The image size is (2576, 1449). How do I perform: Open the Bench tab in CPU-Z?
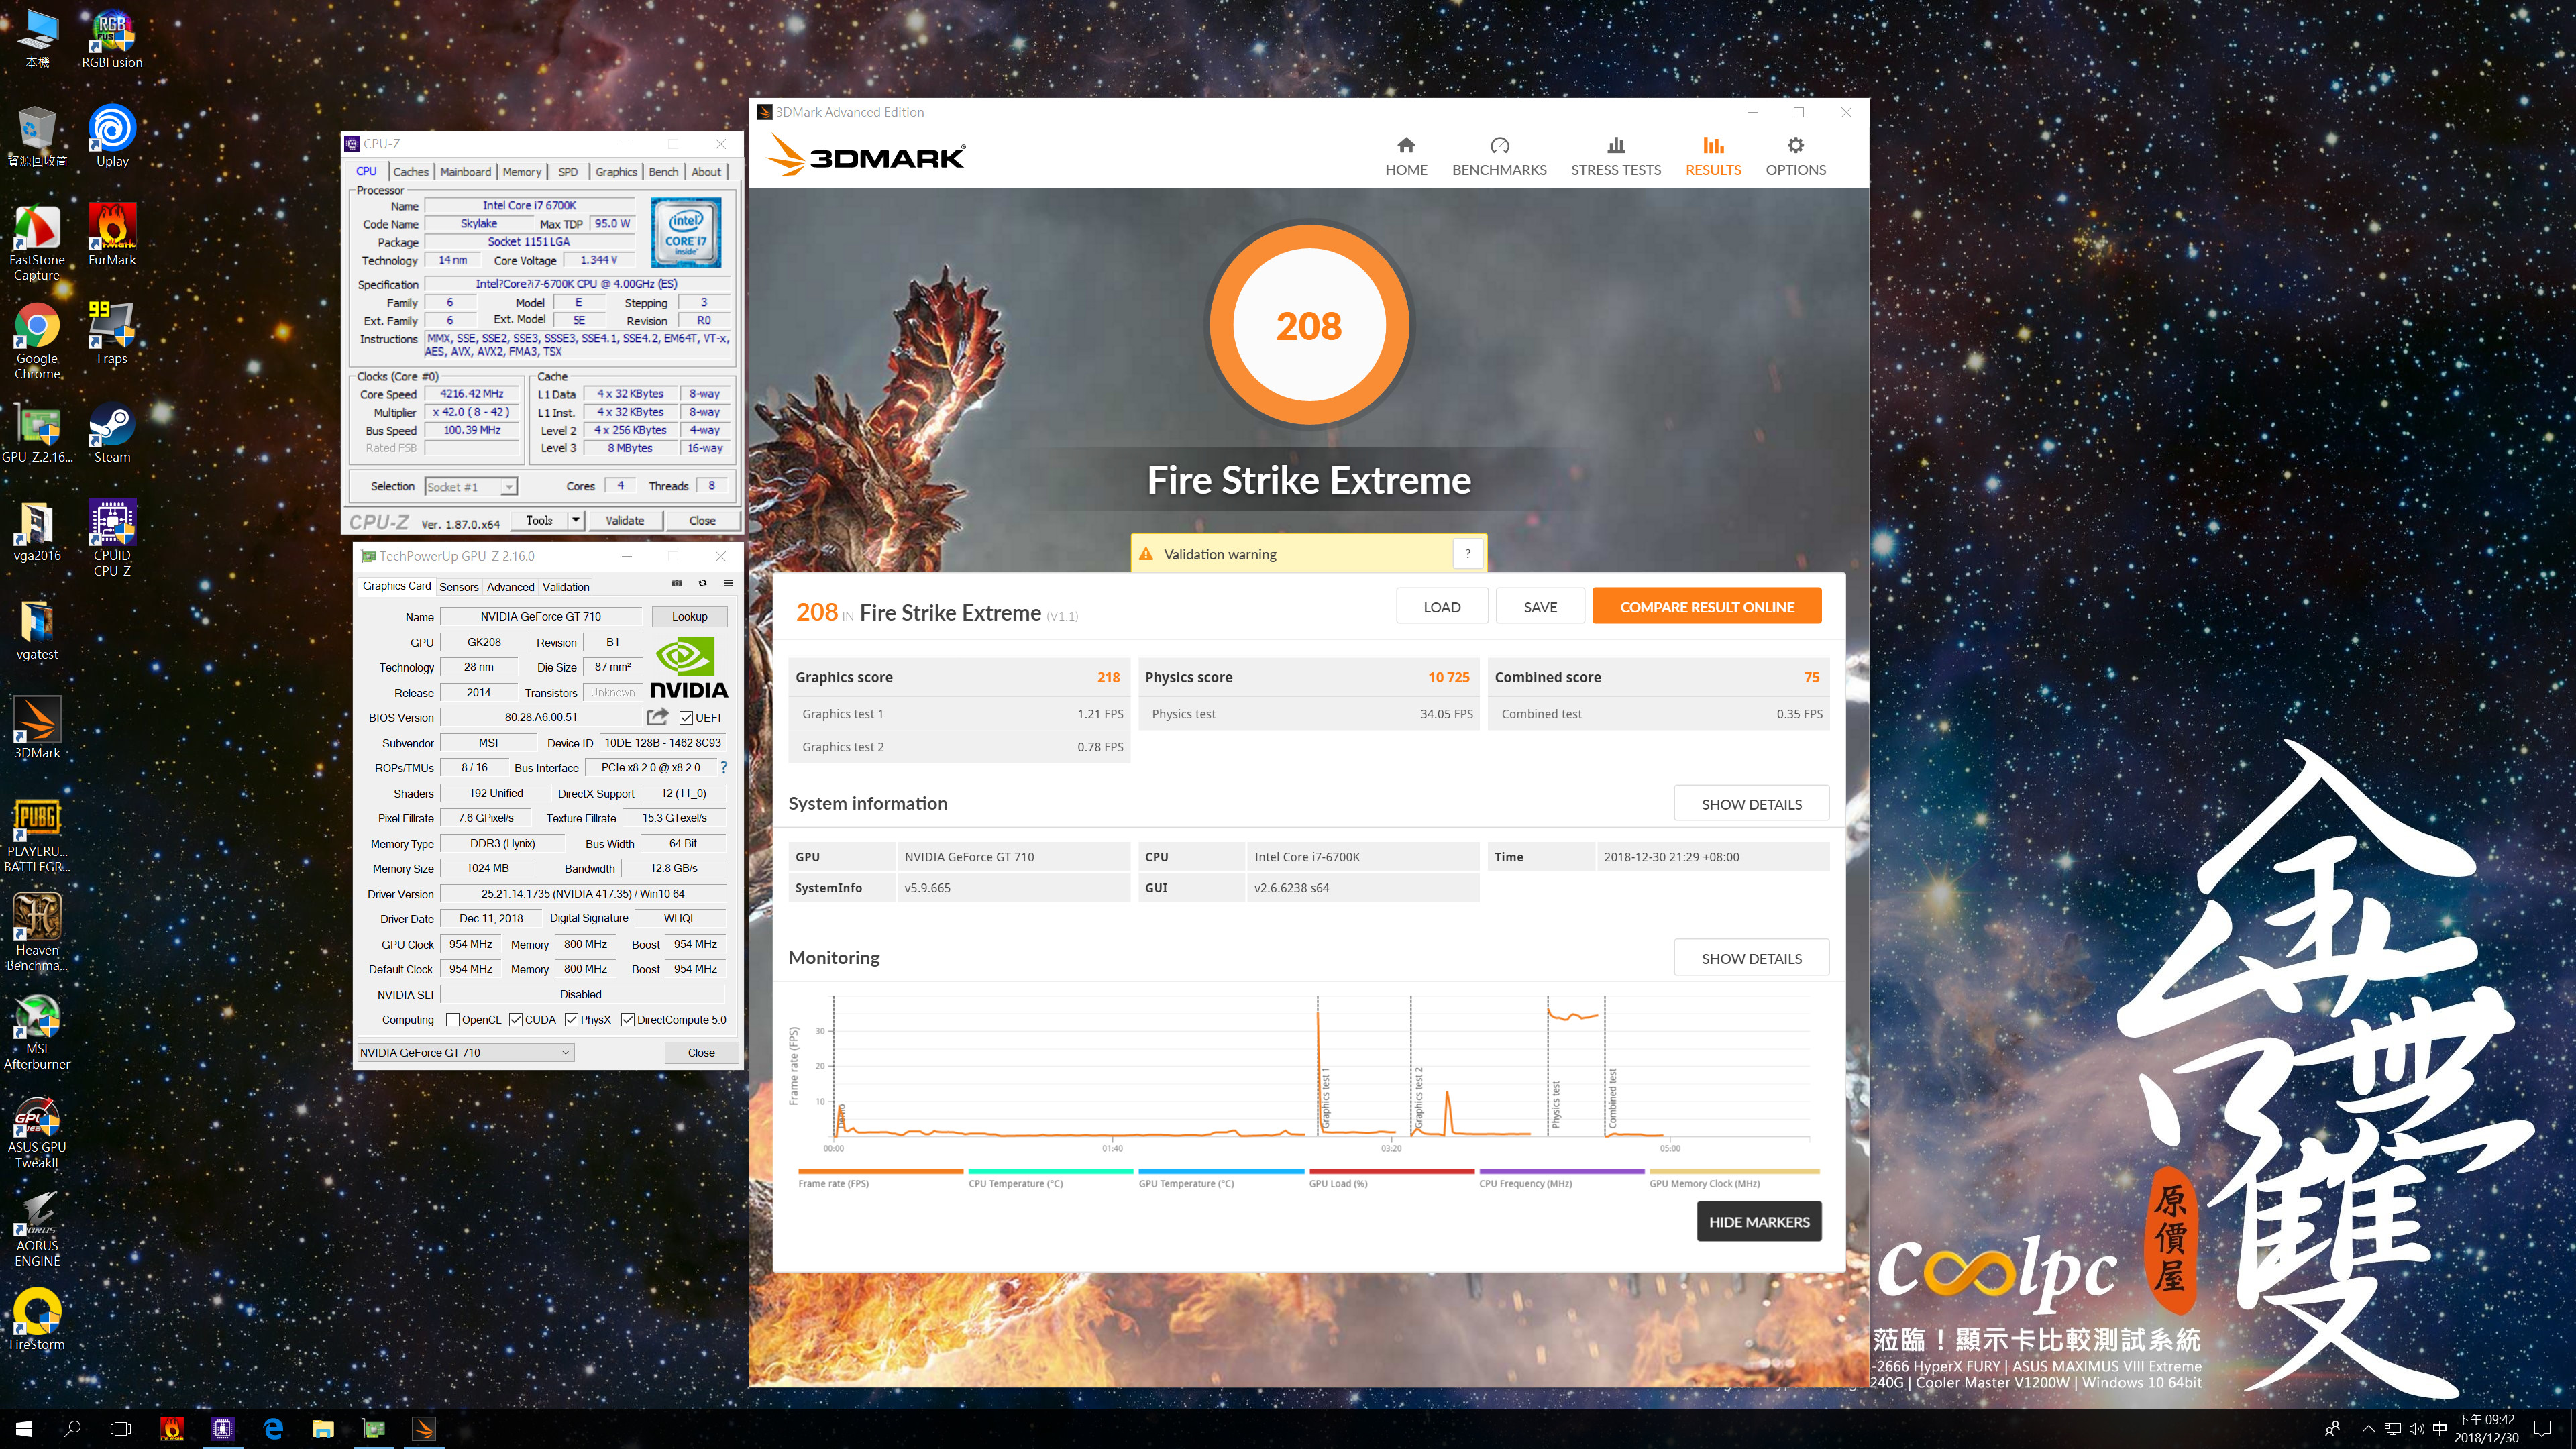click(663, 172)
